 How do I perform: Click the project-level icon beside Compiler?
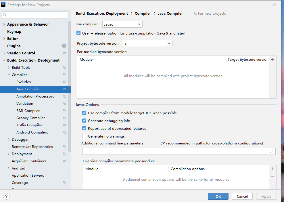(x=64, y=75)
